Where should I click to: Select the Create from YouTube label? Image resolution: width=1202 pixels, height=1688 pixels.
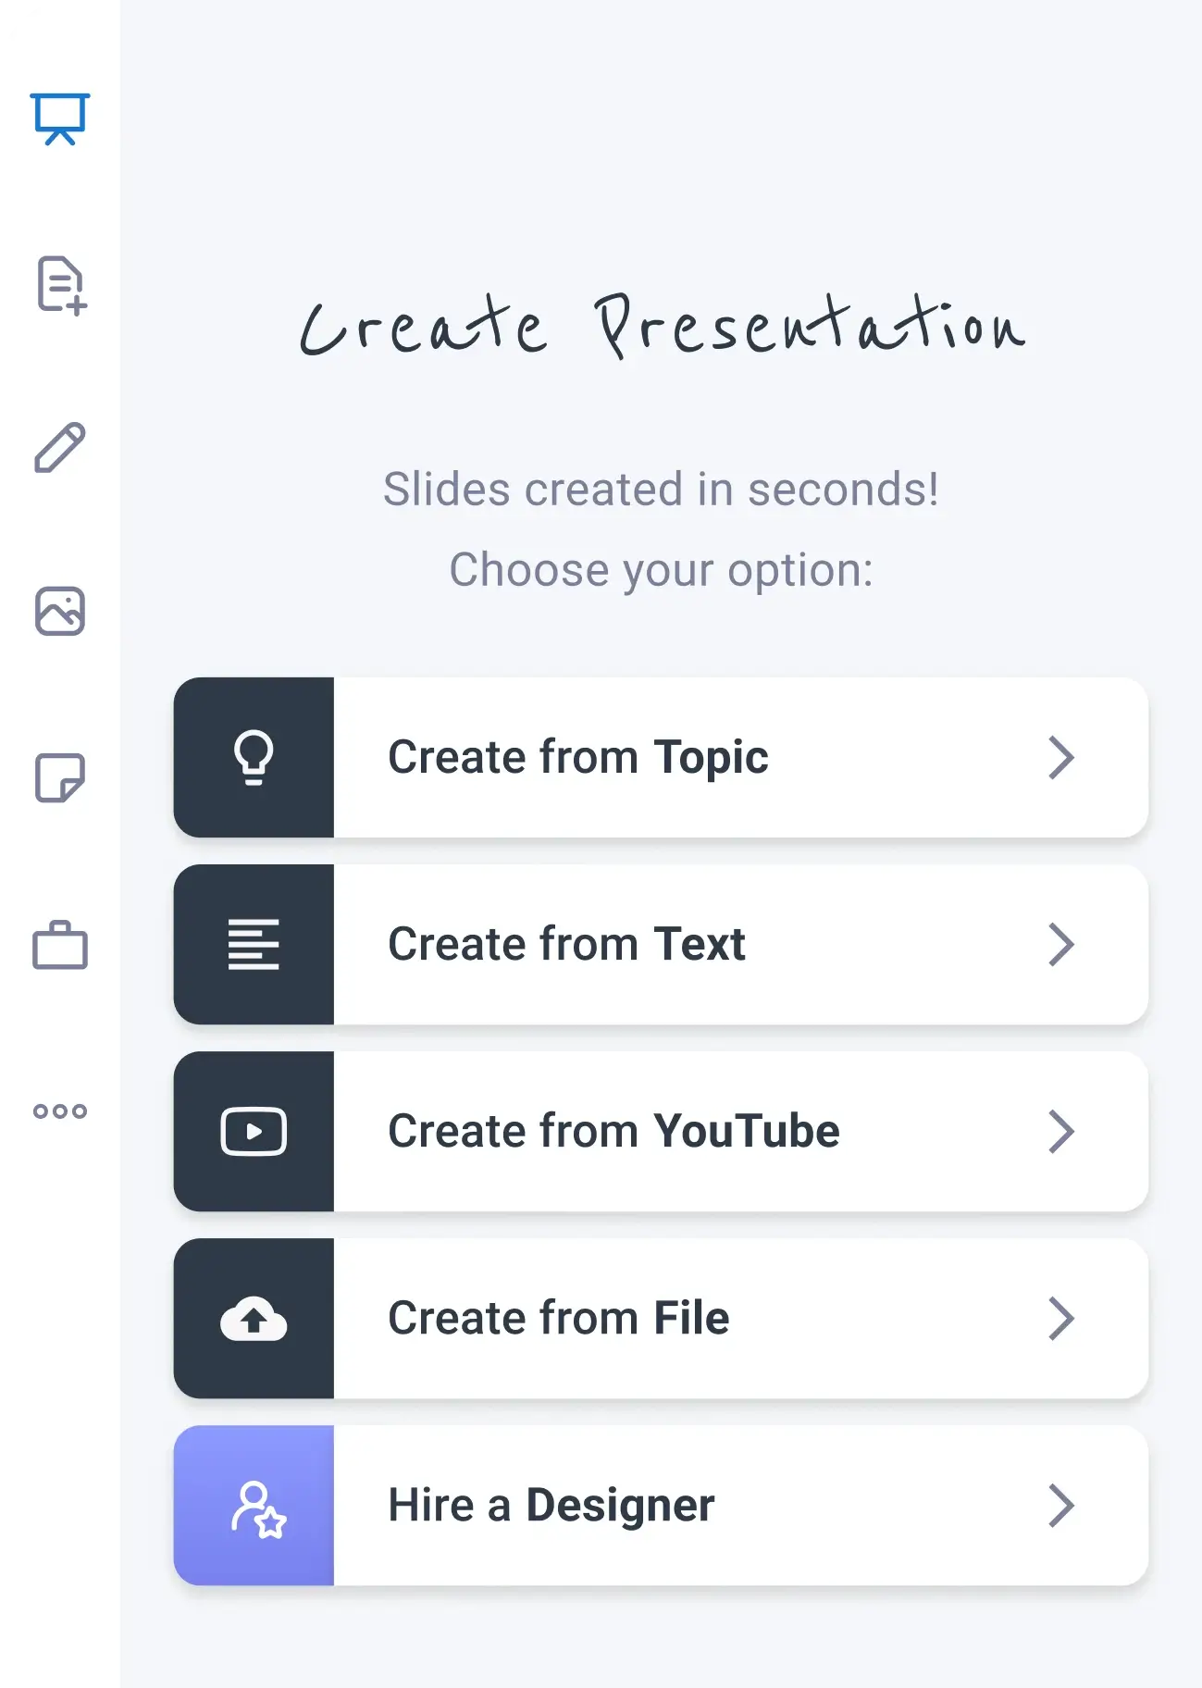(613, 1132)
